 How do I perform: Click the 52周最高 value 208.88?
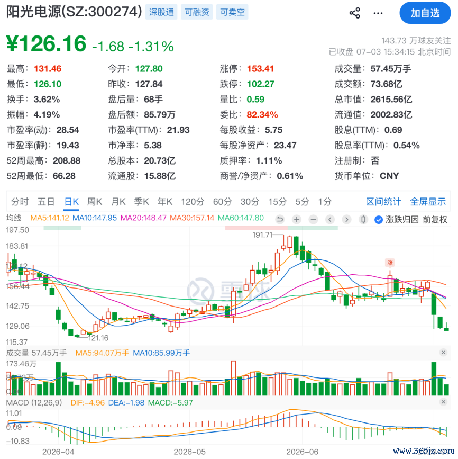(67, 161)
